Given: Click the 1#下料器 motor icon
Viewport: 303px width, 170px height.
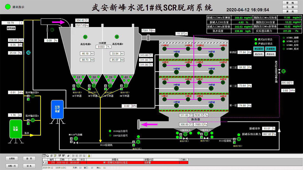Looking at the screenshot, I should [78, 86].
